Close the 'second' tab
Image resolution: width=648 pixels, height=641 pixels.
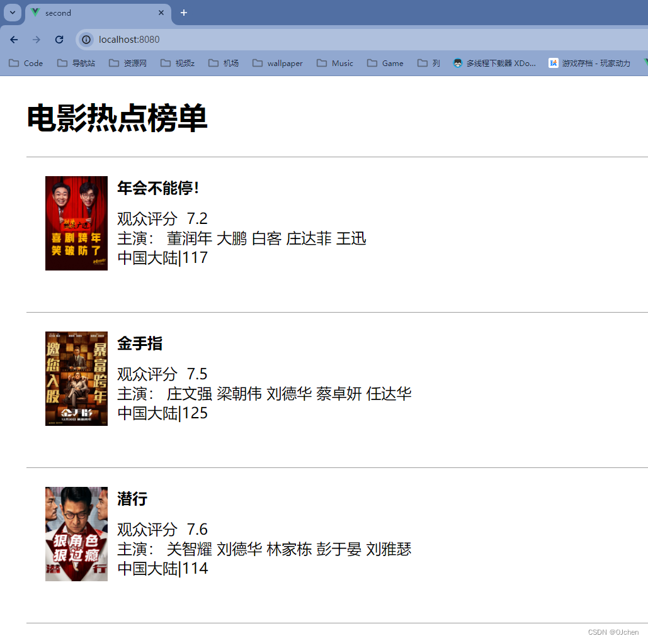point(161,13)
